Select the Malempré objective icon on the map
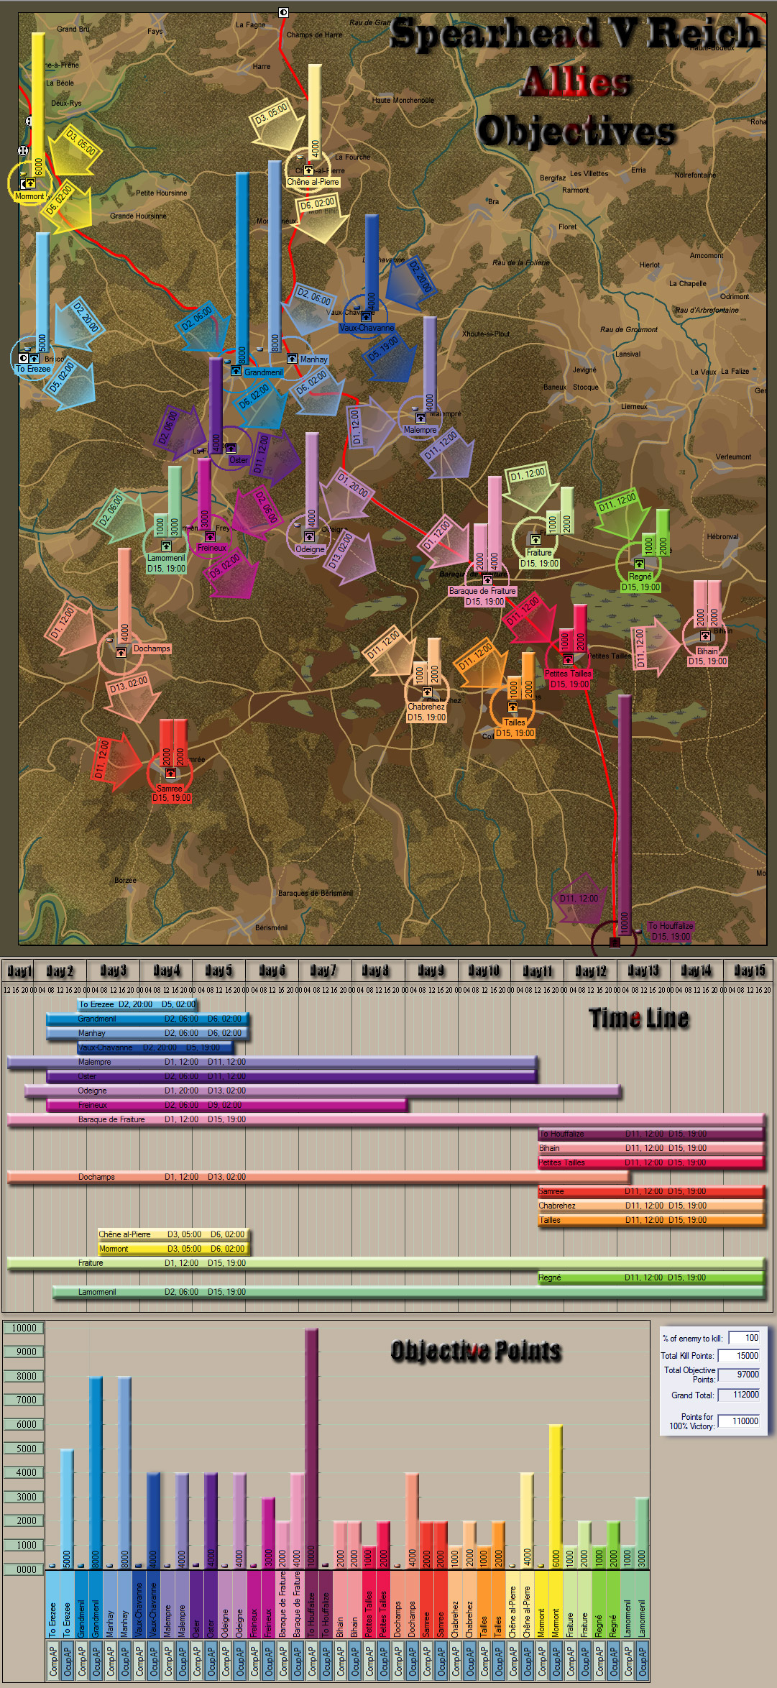The height and width of the screenshot is (1688, 777). pos(420,418)
